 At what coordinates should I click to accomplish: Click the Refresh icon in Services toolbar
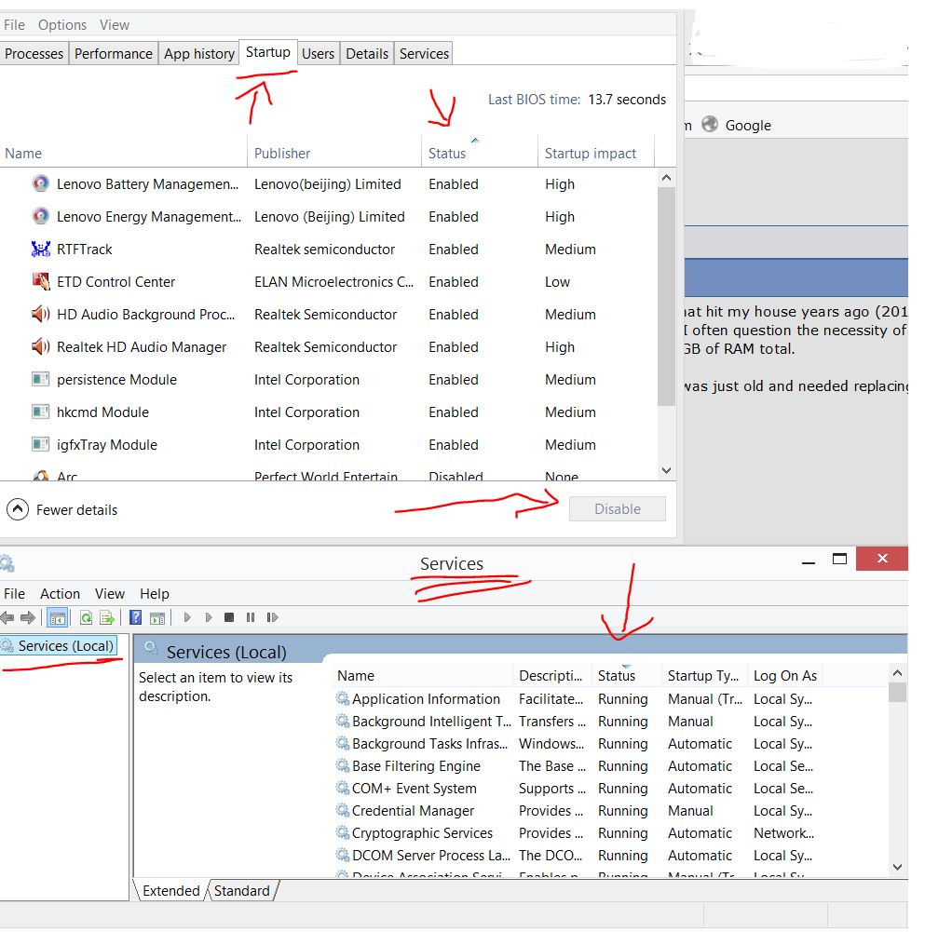(87, 617)
